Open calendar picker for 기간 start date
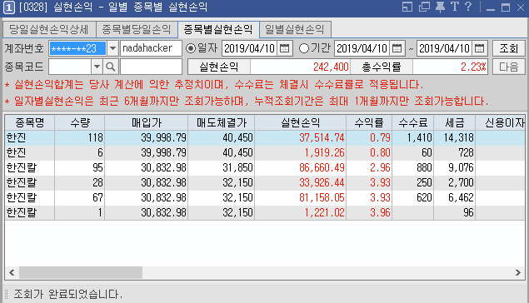 point(397,48)
